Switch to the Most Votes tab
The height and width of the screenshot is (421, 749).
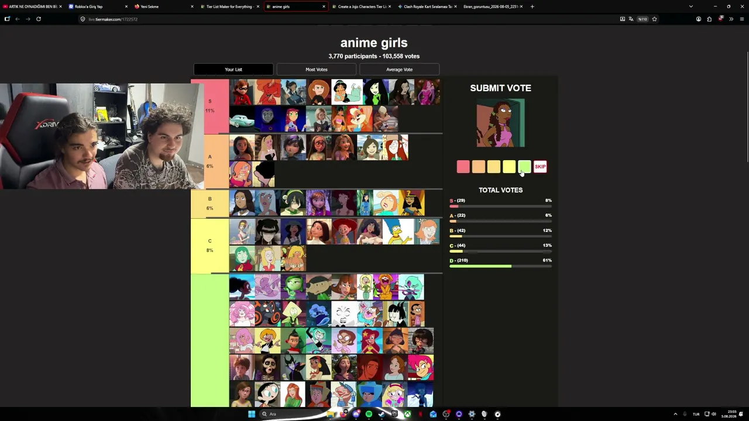(x=317, y=70)
